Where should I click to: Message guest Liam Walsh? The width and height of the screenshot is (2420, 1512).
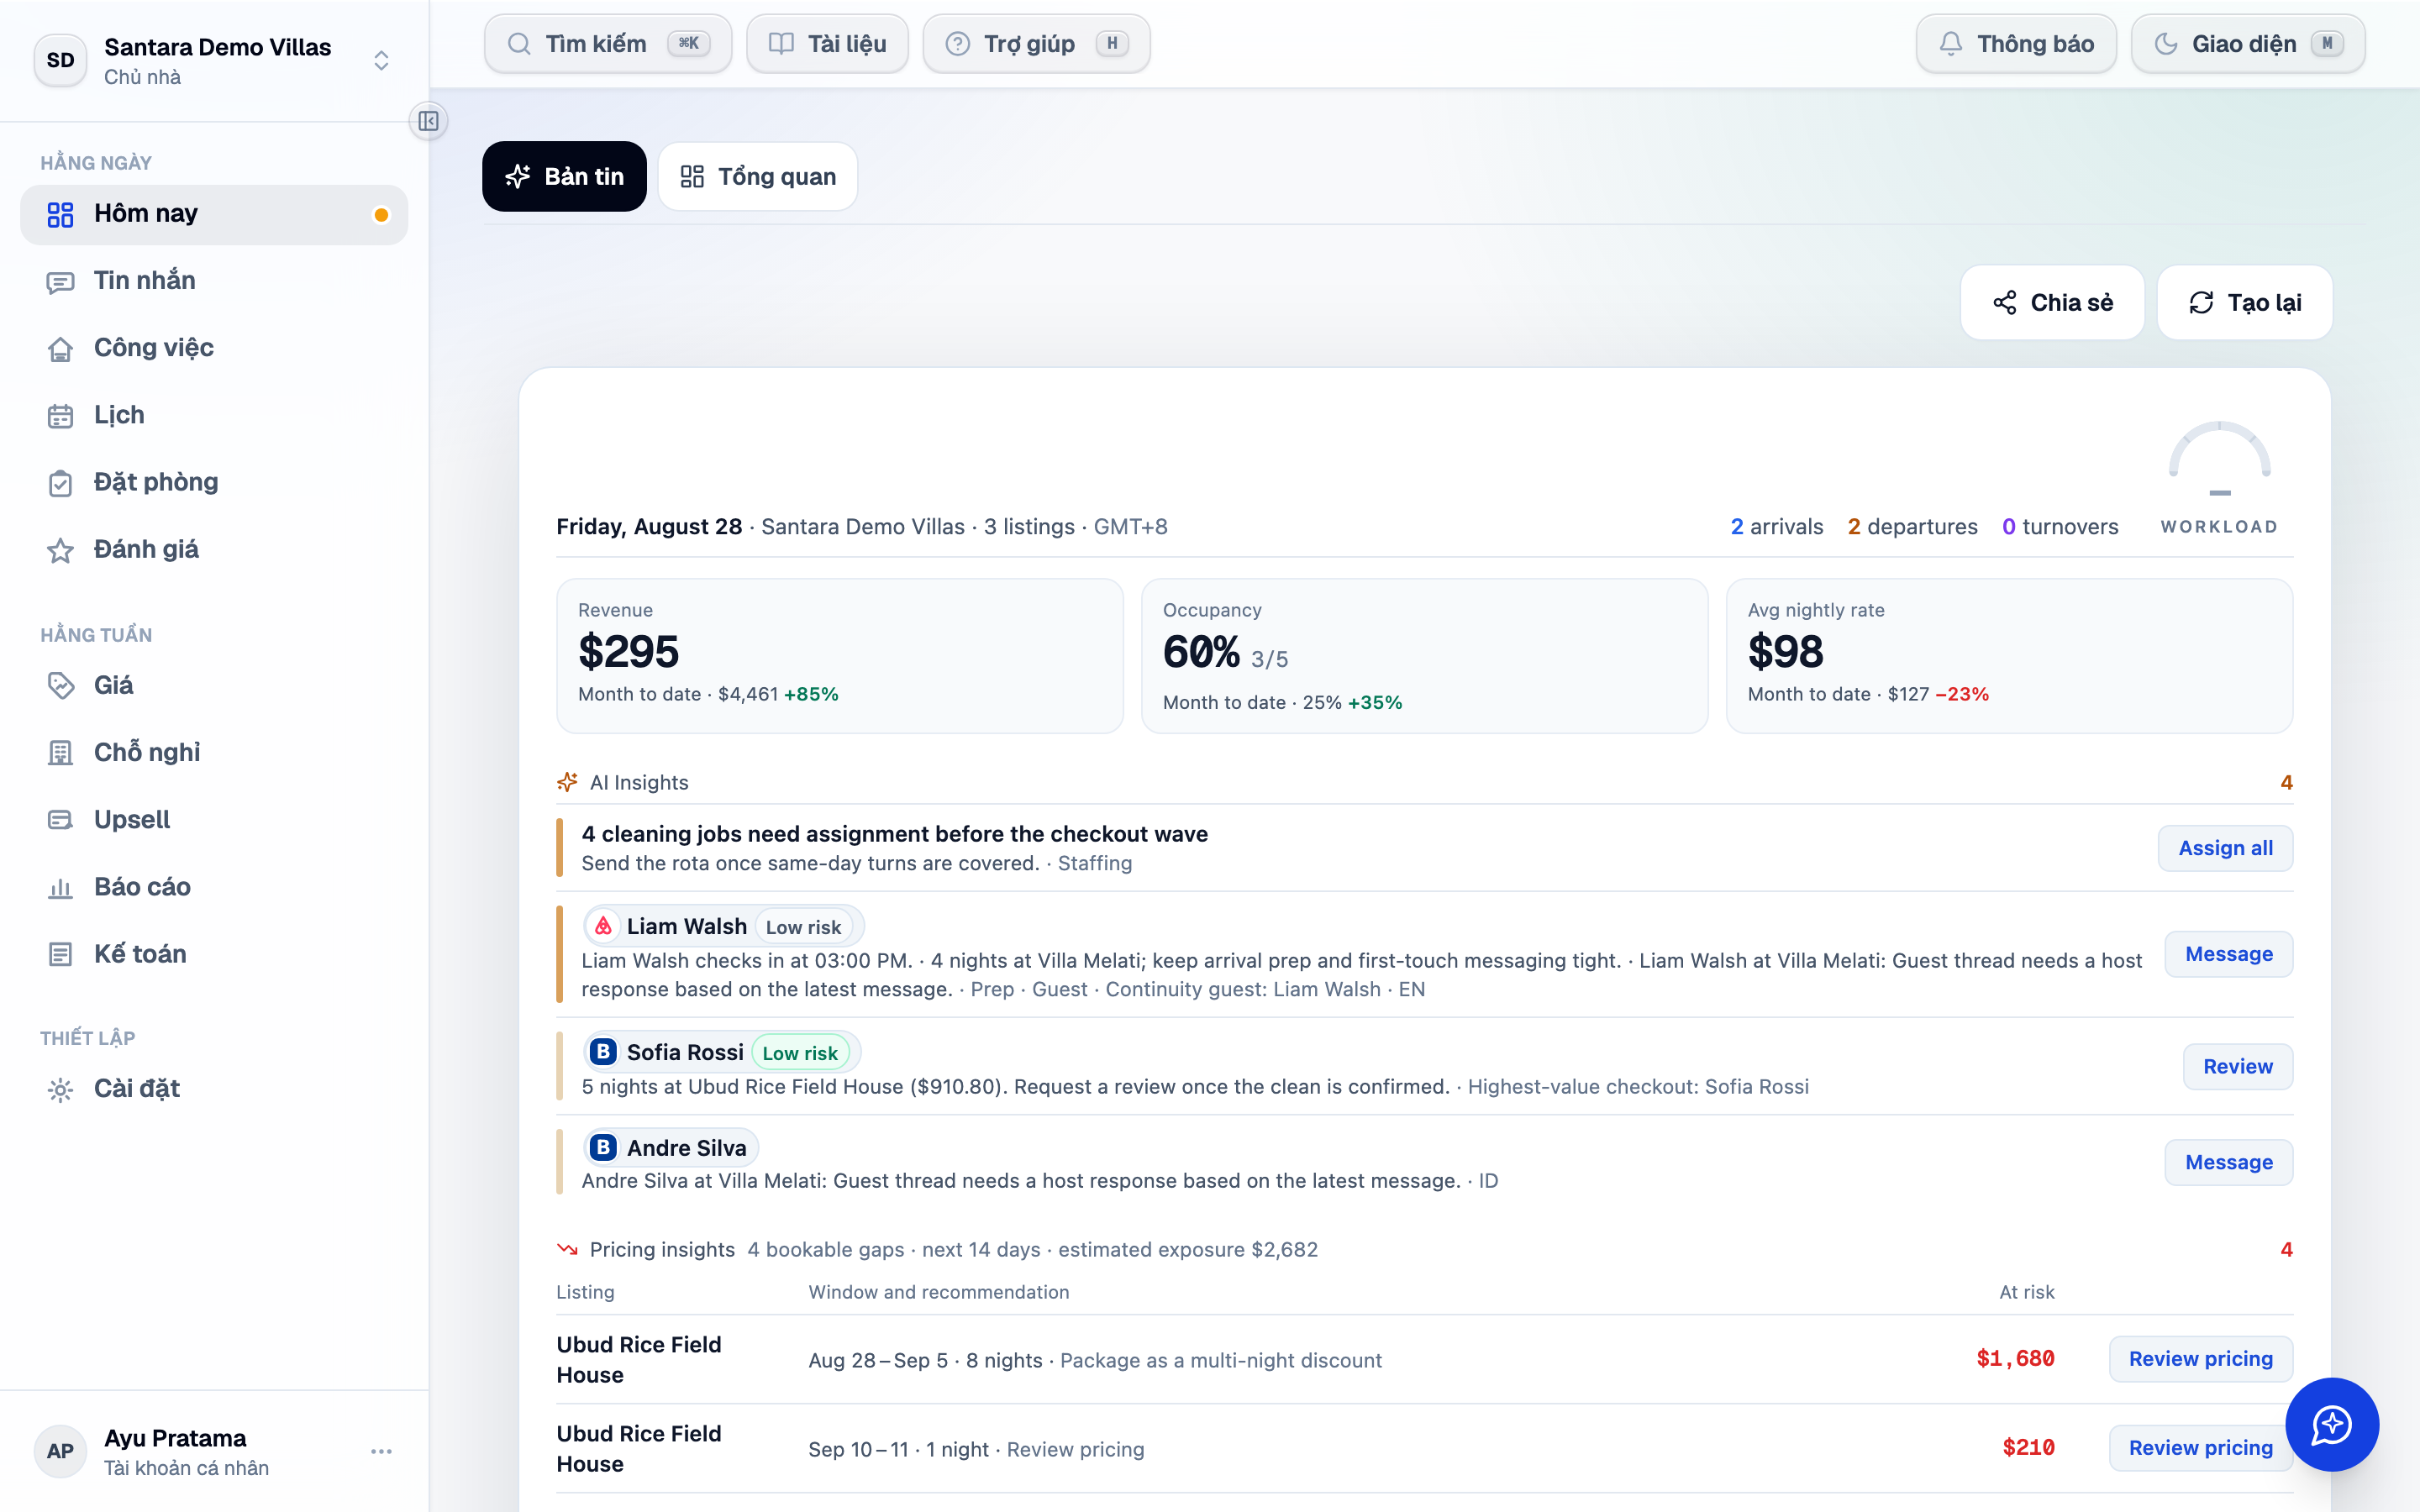pyautogui.click(x=2229, y=954)
